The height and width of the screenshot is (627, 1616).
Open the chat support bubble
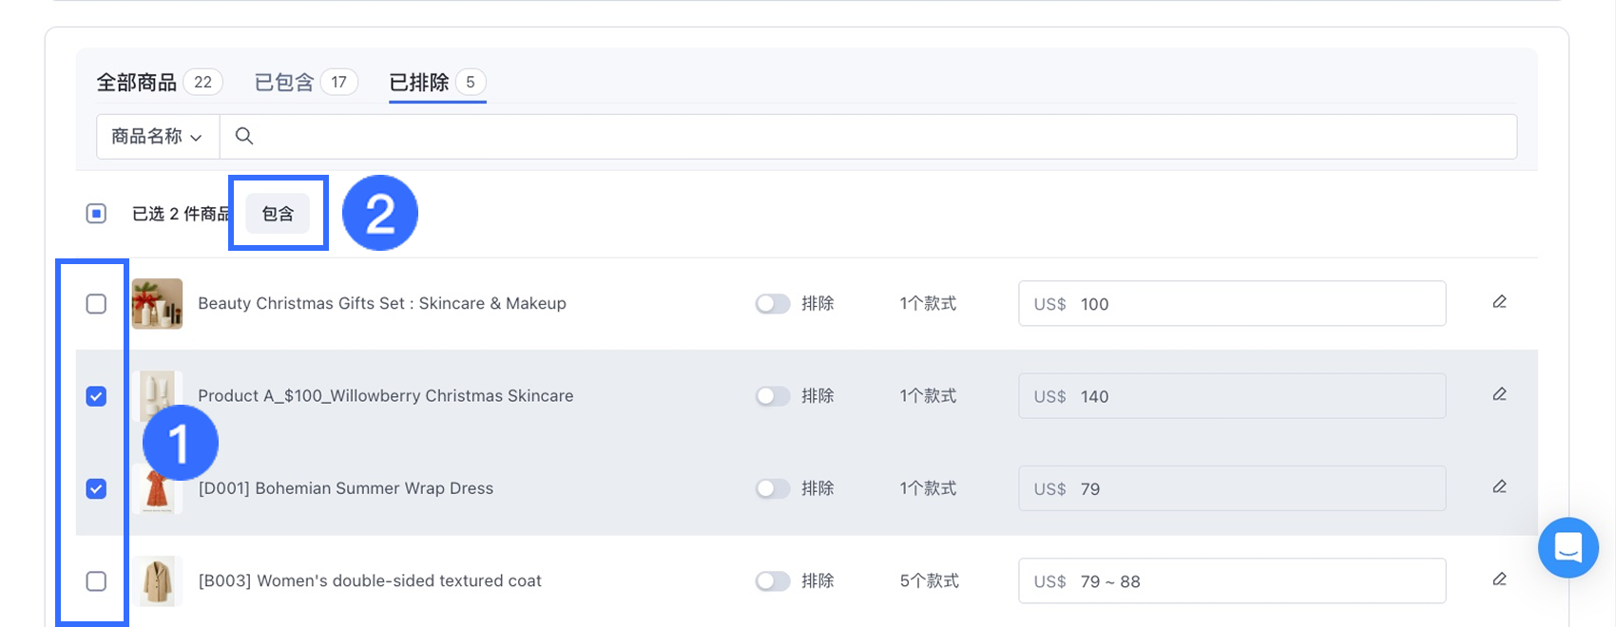click(x=1568, y=547)
